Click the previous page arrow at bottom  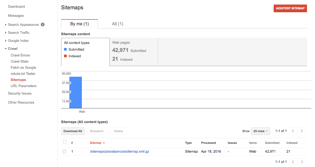293,162
